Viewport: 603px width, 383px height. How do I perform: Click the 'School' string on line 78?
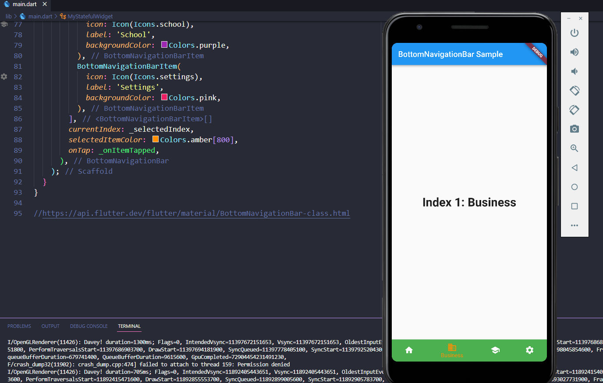click(x=134, y=35)
